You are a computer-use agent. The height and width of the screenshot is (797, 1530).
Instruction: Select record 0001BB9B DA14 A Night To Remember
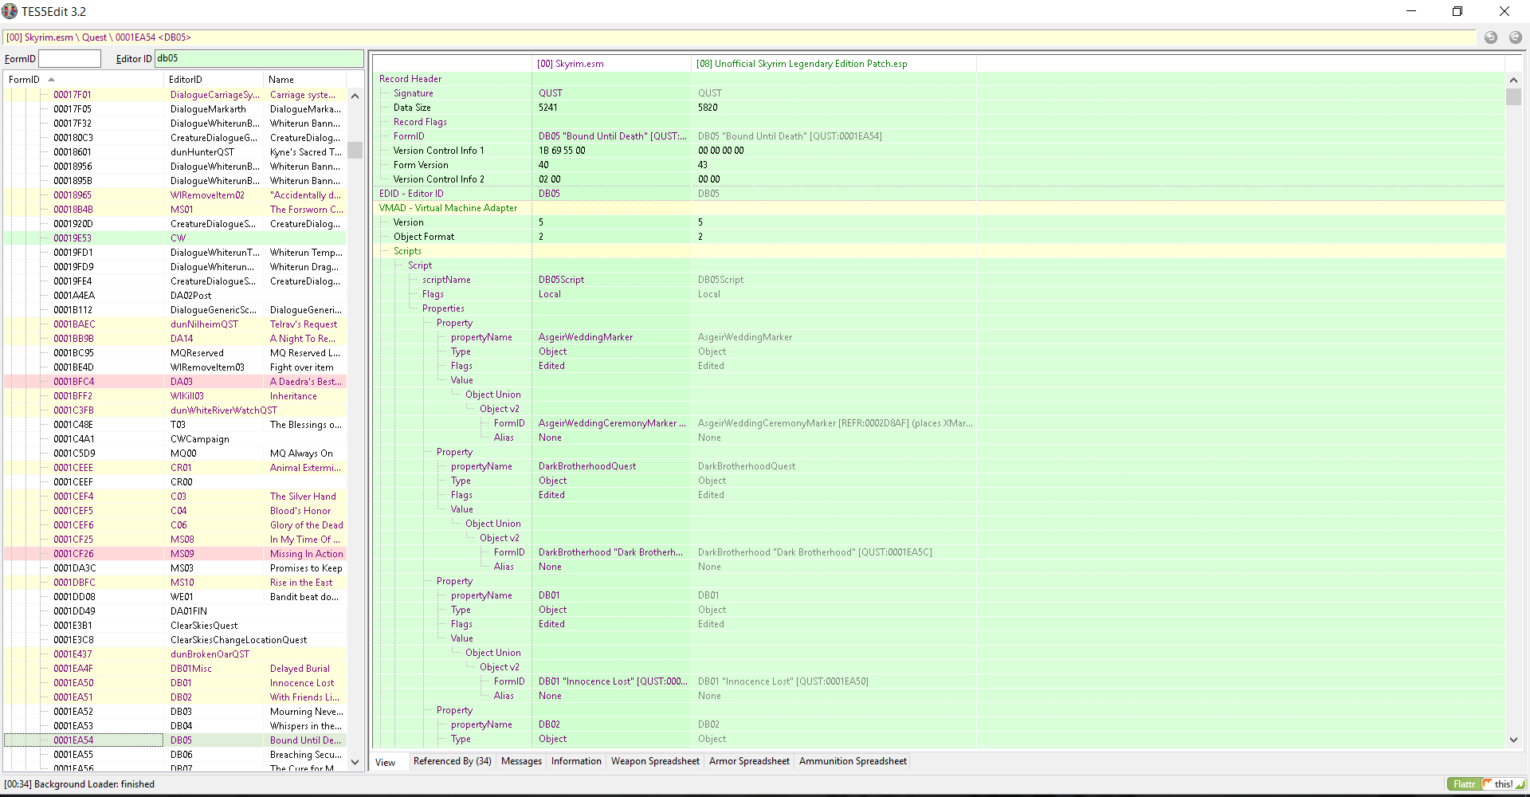pos(175,339)
